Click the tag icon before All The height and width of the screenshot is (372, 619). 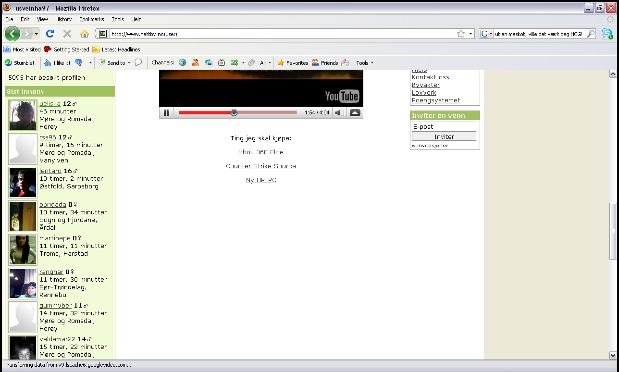pyautogui.click(x=251, y=62)
